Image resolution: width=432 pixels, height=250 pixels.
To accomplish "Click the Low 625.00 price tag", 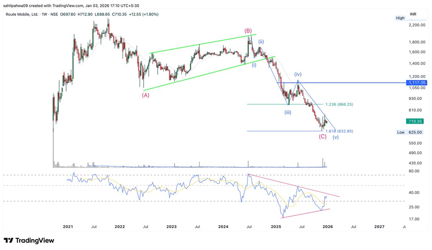I will coord(410,133).
